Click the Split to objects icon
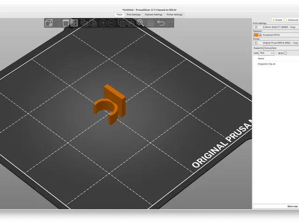Image resolution: width=299 pixels, height=224 pixels. point(121,23)
